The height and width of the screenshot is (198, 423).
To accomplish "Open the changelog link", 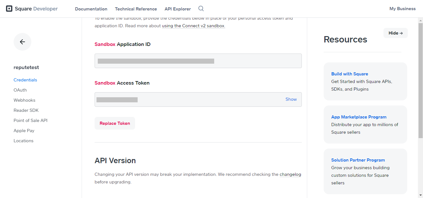I will click(x=290, y=174).
